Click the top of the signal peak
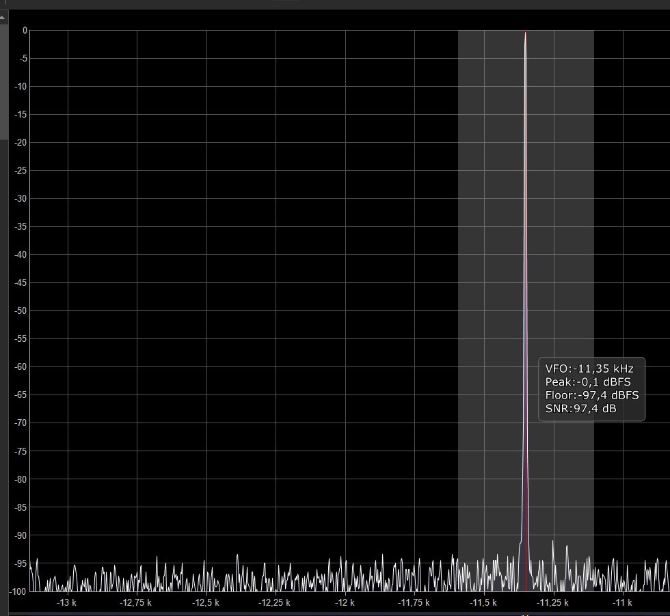The image size is (670, 616). click(526, 32)
